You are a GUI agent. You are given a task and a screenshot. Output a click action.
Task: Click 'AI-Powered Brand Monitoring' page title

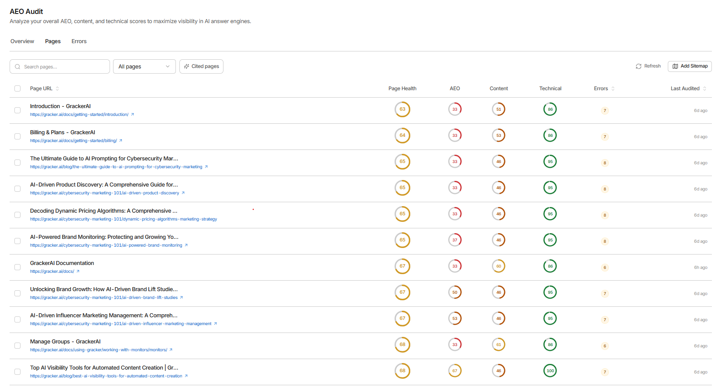pyautogui.click(x=104, y=237)
